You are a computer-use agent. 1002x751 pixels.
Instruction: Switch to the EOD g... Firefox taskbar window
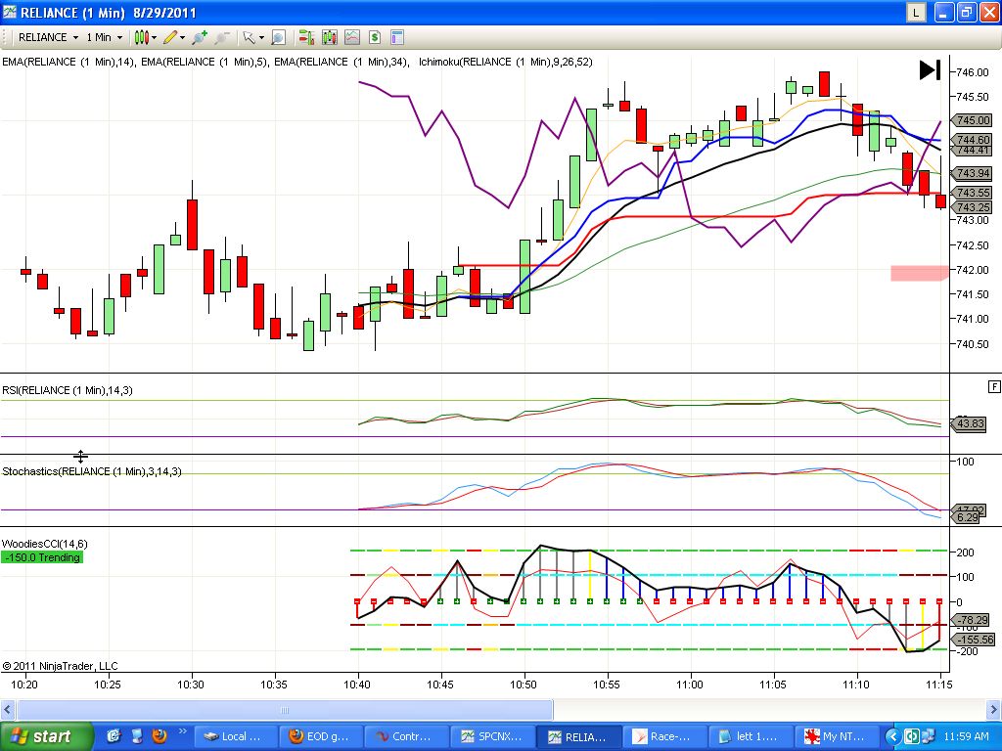(x=321, y=736)
